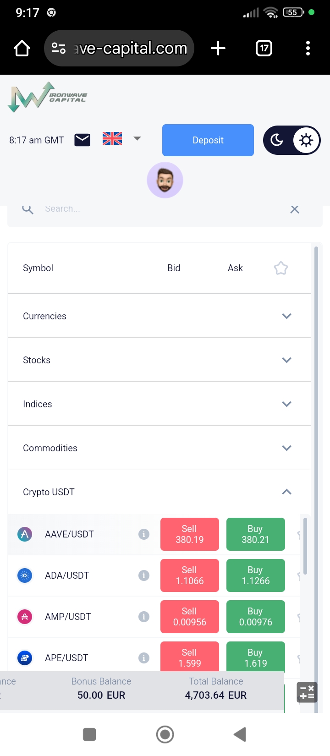Viewport: 330px width, 756px height.
Task: Sell AAVE/USDT at 380.19
Action: click(190, 534)
